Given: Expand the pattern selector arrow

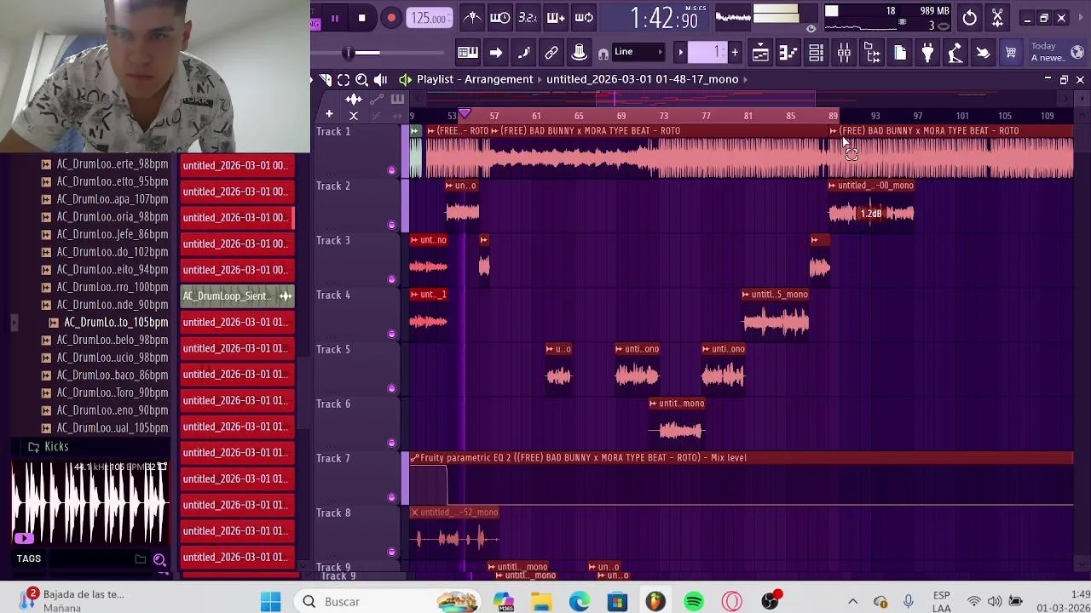Looking at the screenshot, I should [680, 53].
